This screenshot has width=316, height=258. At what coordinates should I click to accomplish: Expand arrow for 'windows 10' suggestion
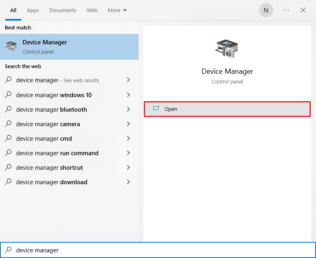(x=128, y=94)
